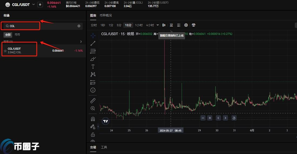
Task: Click the candlestick chart style icon
Action: [164, 25]
